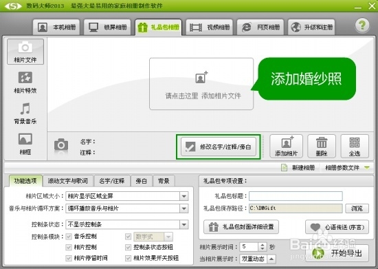Viewport: 378px width, 269px height.
Task: Close the 数码大师 window
Action: (372, 6)
